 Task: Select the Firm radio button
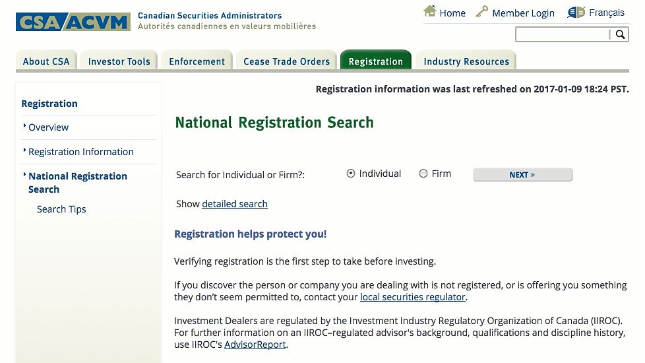423,174
